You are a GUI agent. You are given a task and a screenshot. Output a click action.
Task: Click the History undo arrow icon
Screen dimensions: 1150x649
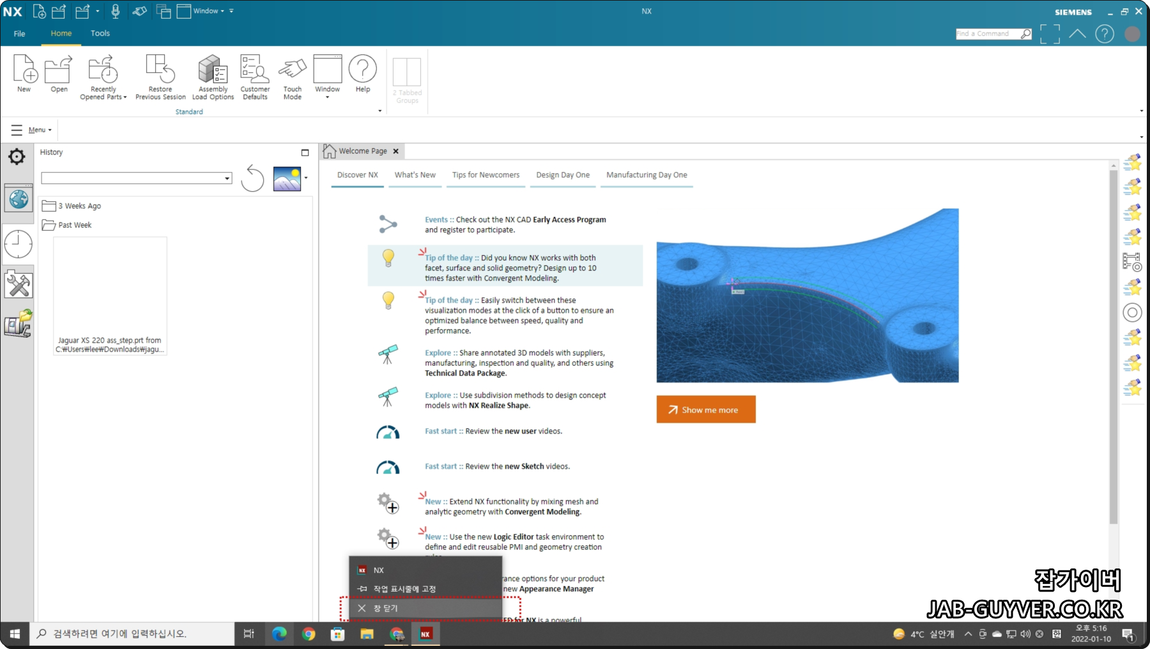(x=252, y=178)
